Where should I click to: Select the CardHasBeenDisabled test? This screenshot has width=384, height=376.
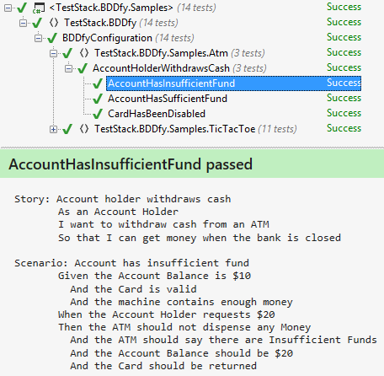pos(157,114)
